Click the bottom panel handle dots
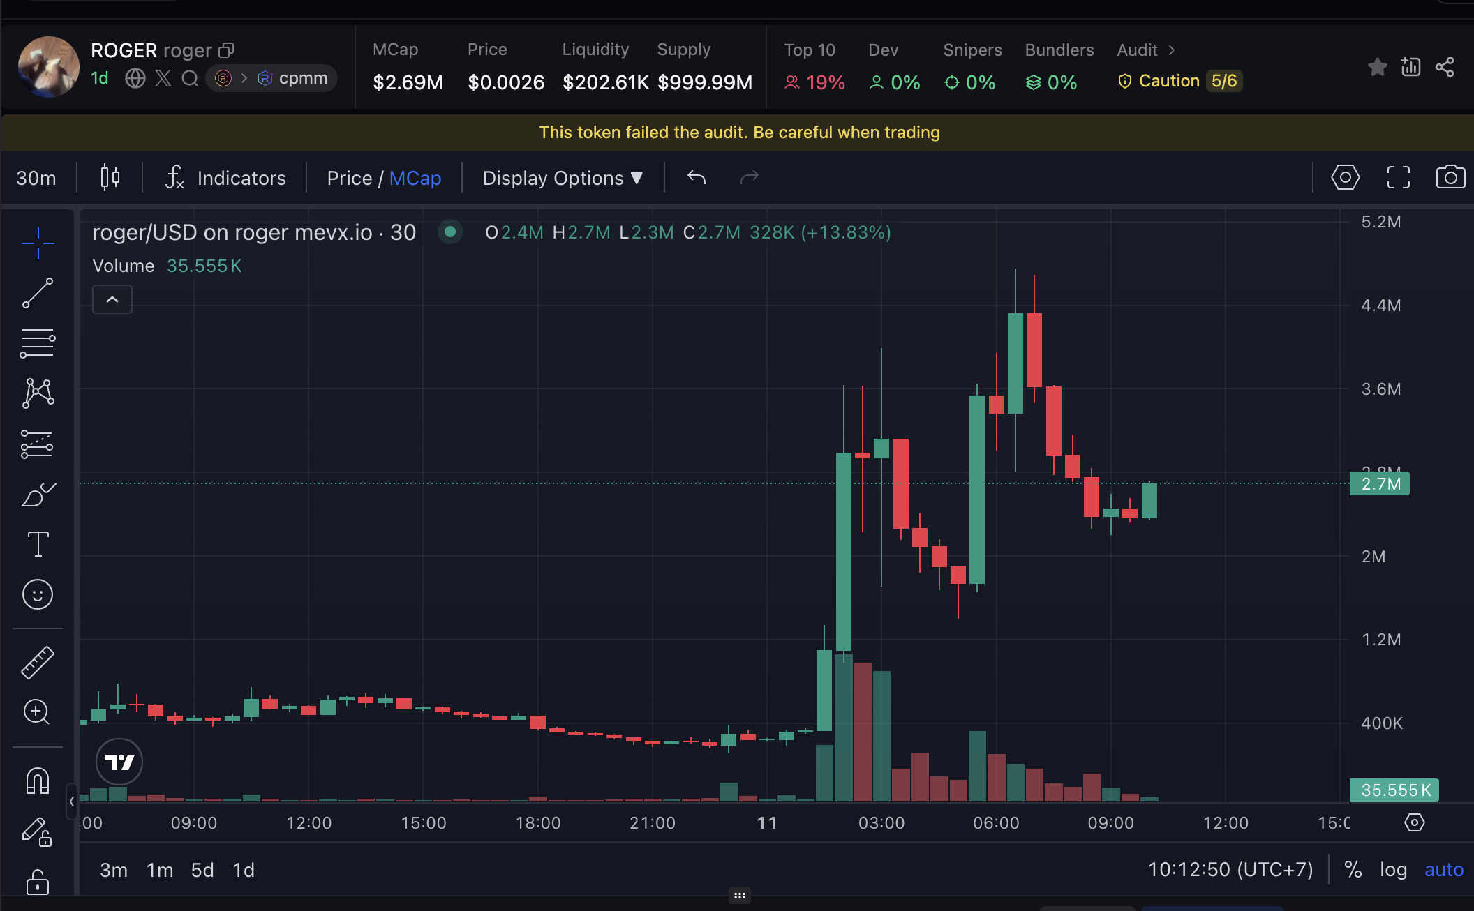Screen dimensions: 1474x911 [740, 895]
